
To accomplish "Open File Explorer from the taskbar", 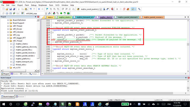I will (x=40, y=104).
